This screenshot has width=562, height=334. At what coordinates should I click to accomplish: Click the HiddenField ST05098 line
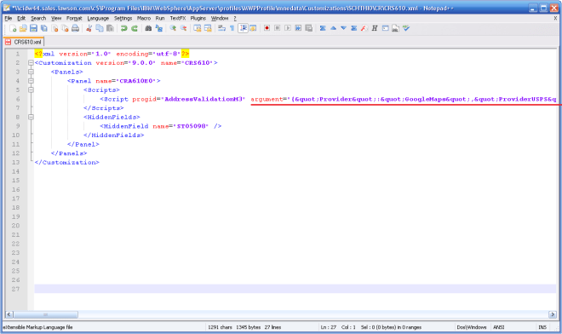pos(161,126)
